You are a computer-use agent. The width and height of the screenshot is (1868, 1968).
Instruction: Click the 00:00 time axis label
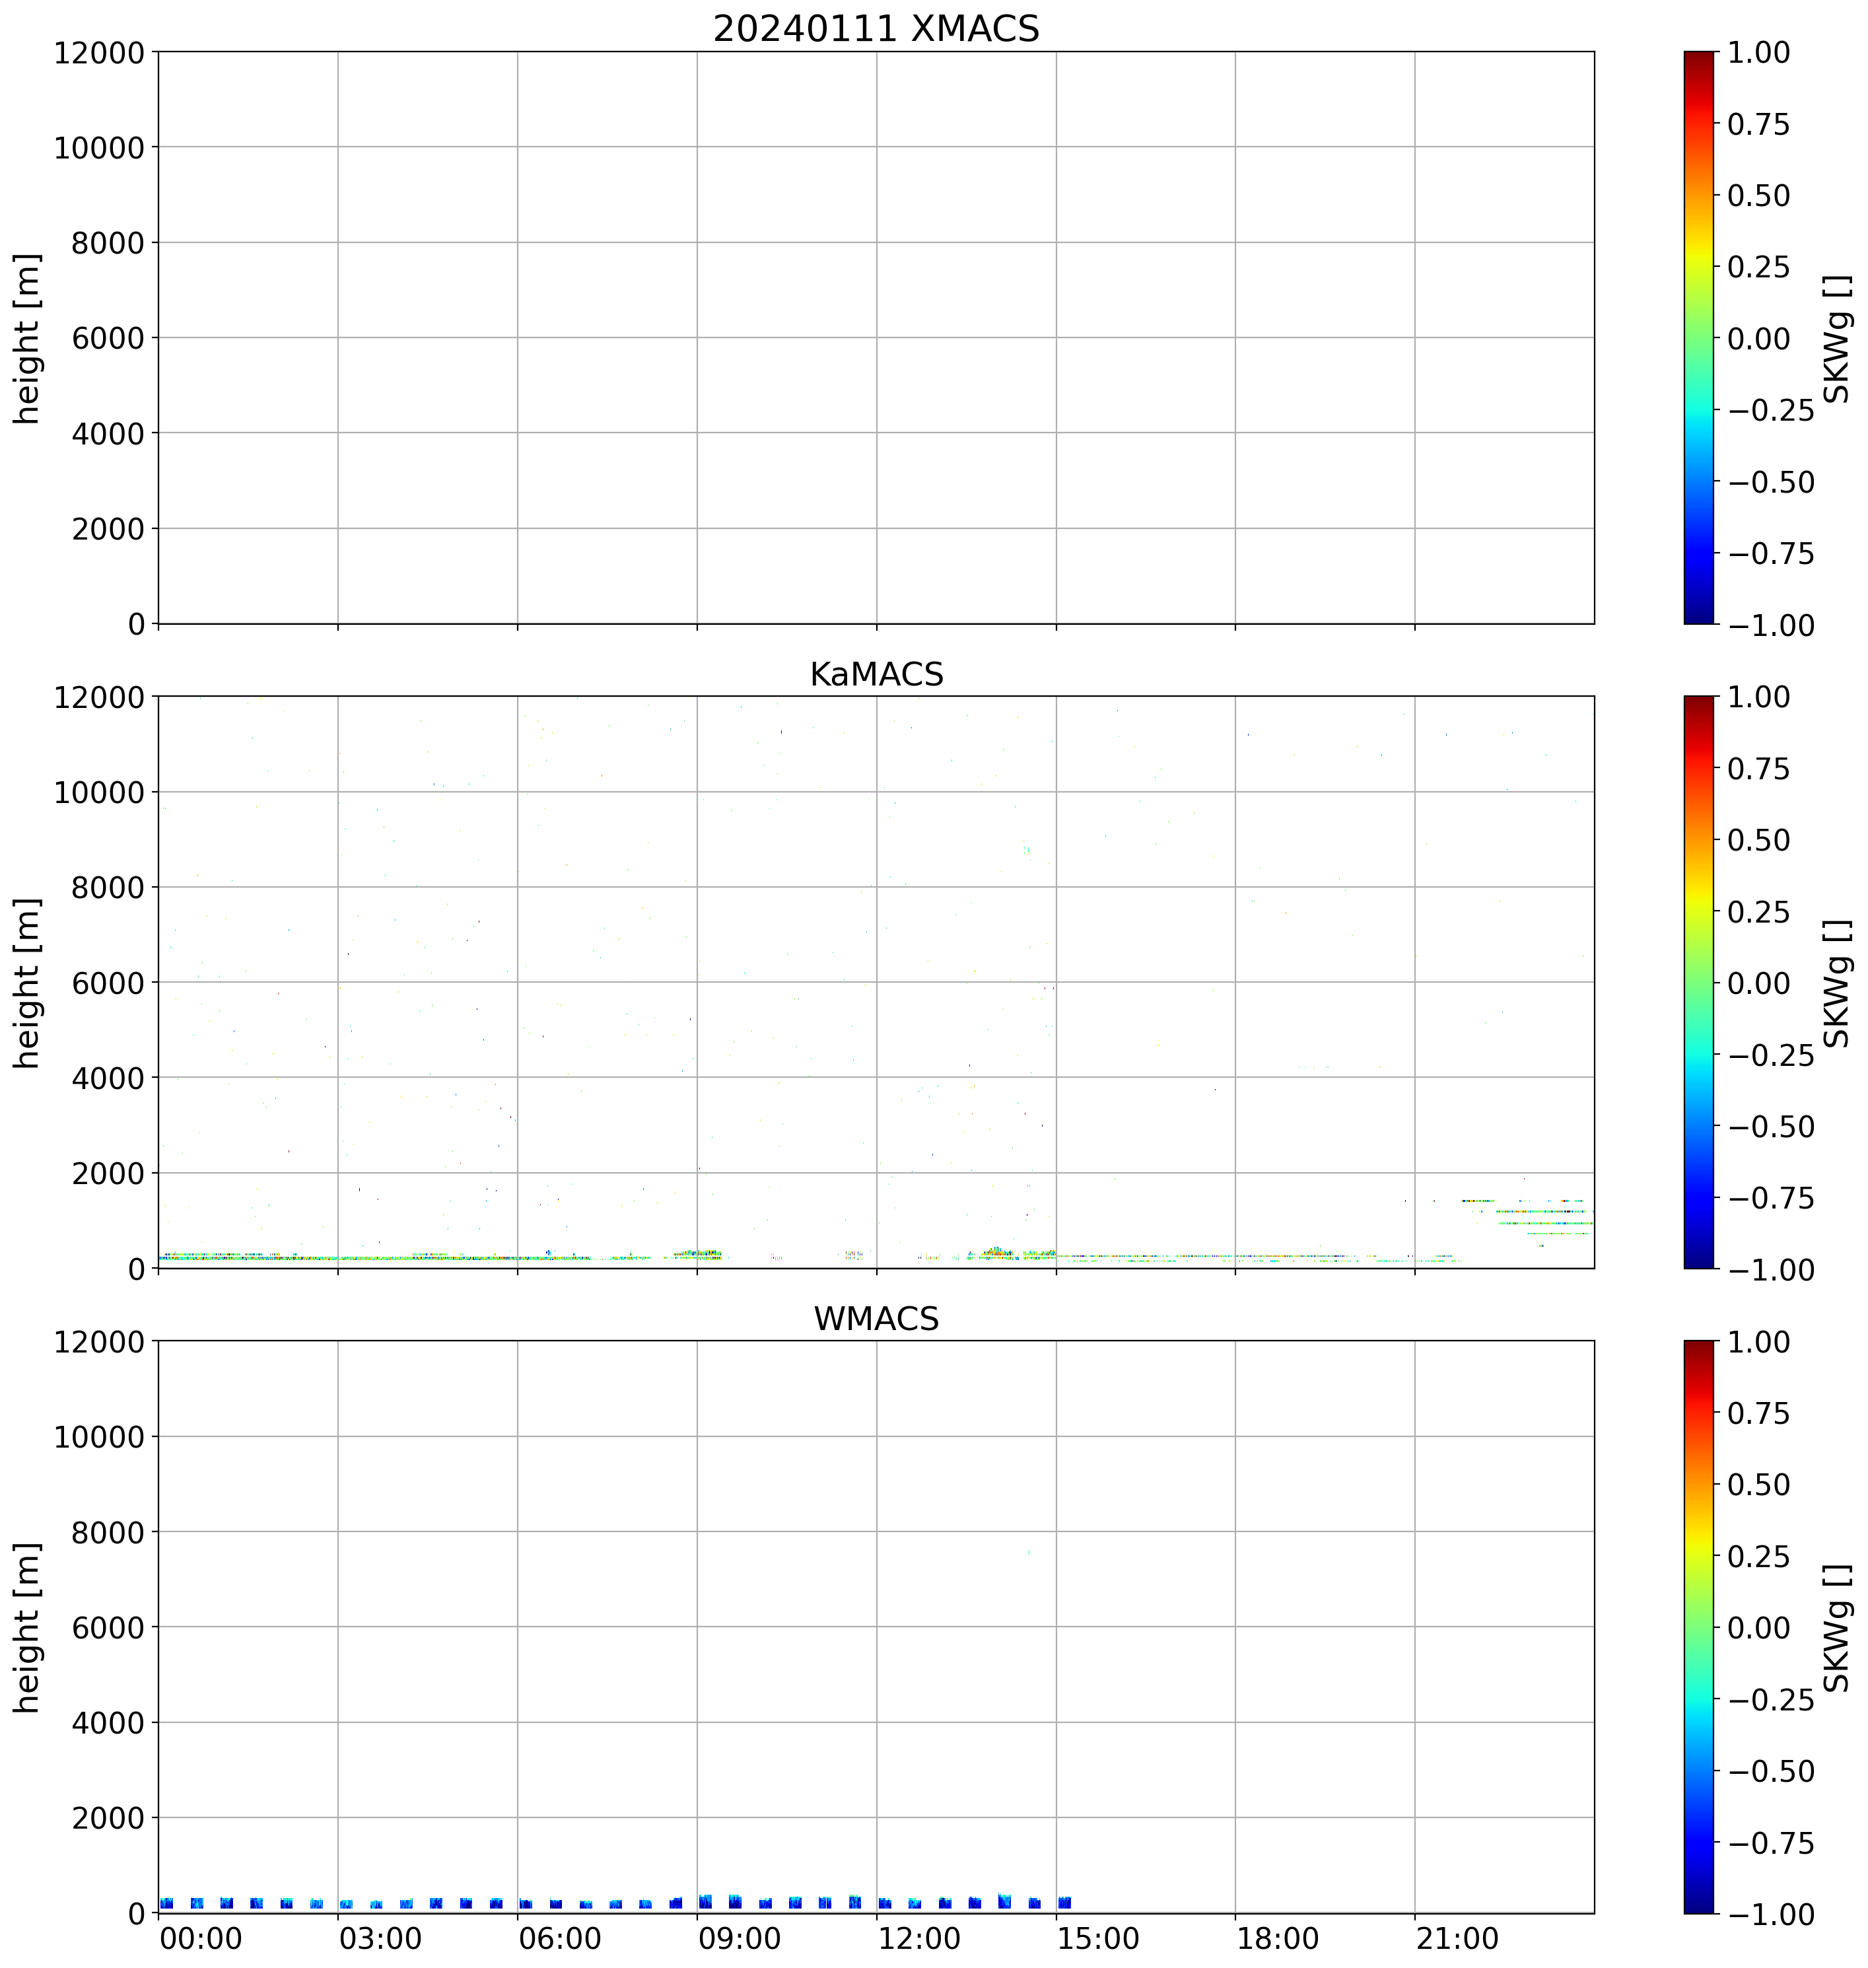tap(201, 1939)
